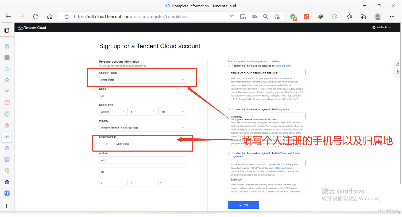Toggle the Terms of Service agreement checkbox
This screenshot has height=217, width=402.
coord(229,66)
